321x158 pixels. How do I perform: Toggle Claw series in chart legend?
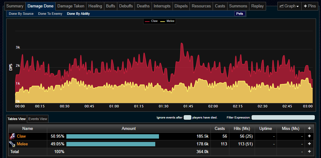(151, 21)
